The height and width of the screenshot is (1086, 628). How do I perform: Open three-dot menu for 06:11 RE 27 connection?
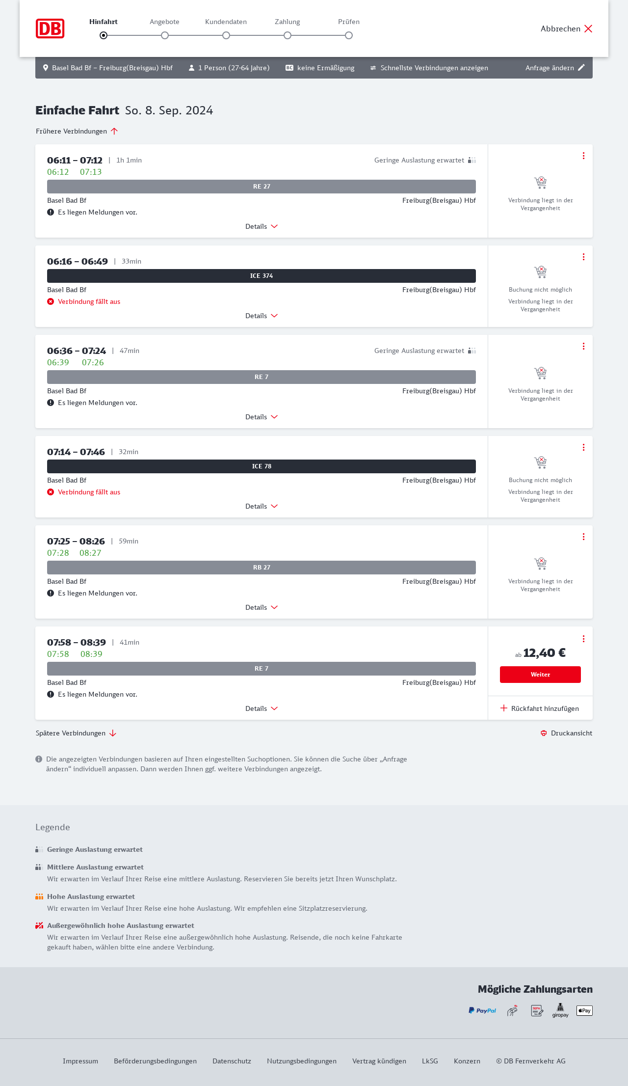[583, 156]
